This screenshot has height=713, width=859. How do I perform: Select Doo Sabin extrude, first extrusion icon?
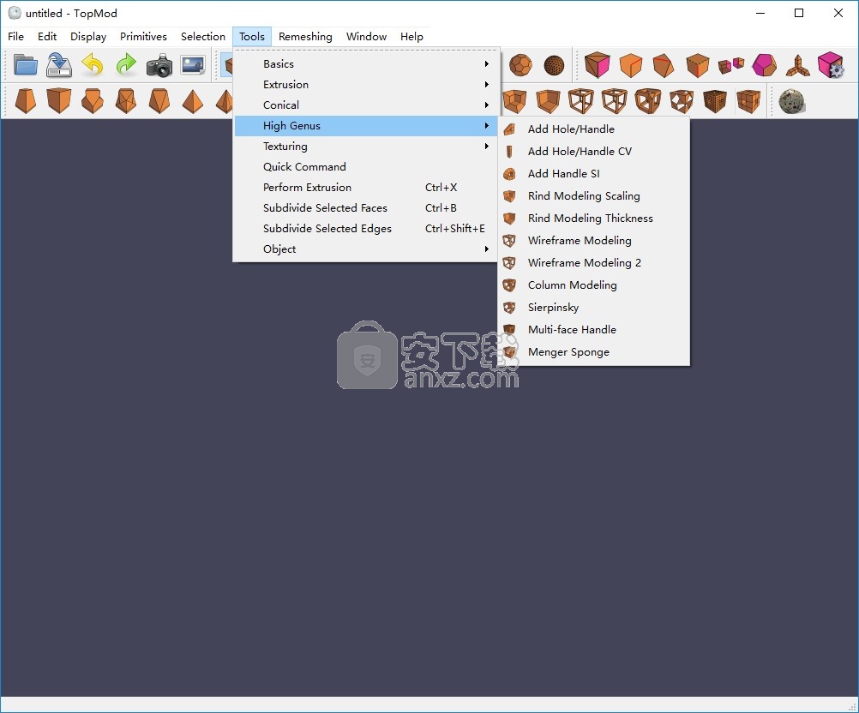tap(25, 101)
